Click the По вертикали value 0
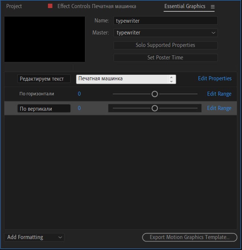The image size is (242, 250). 79,108
